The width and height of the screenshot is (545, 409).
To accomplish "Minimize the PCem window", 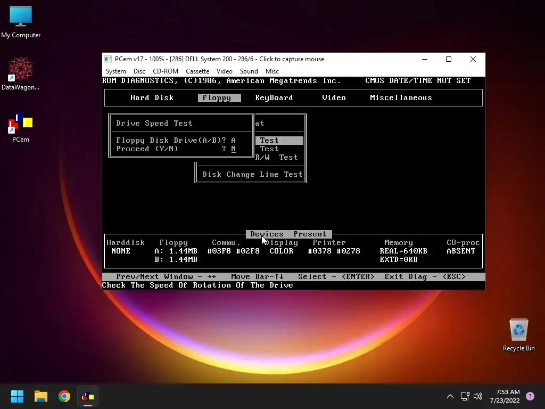I will tap(424, 59).
